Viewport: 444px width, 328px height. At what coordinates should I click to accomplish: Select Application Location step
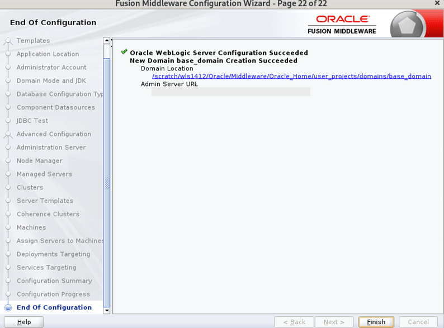[48, 54]
